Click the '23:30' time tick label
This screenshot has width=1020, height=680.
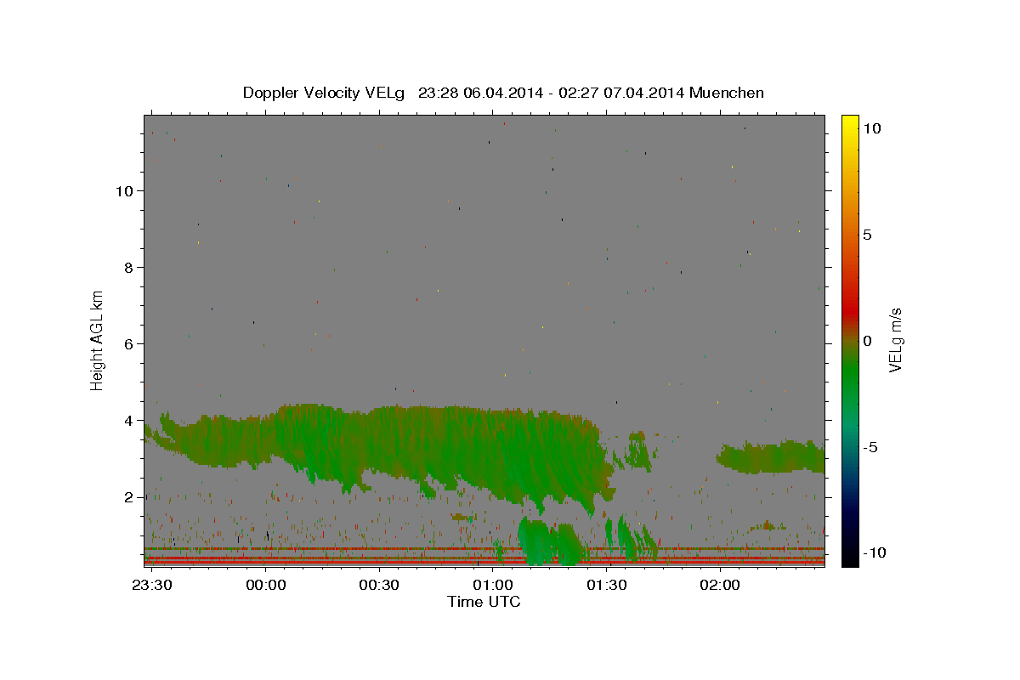click(x=150, y=586)
